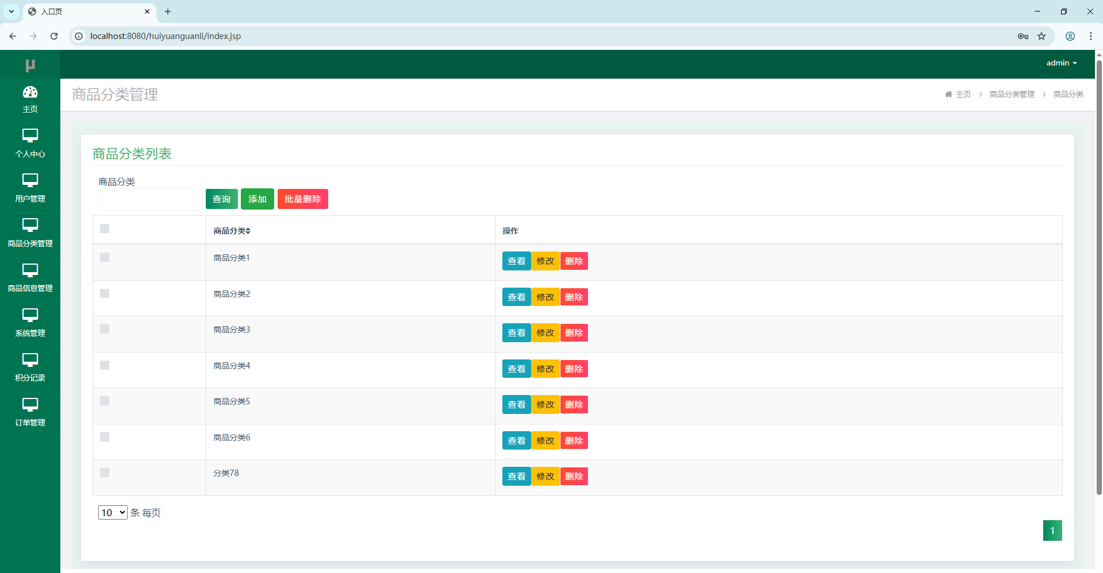Open 商品信息管理 monitor icon in sidebar
The height and width of the screenshot is (573, 1103).
[x=30, y=270]
